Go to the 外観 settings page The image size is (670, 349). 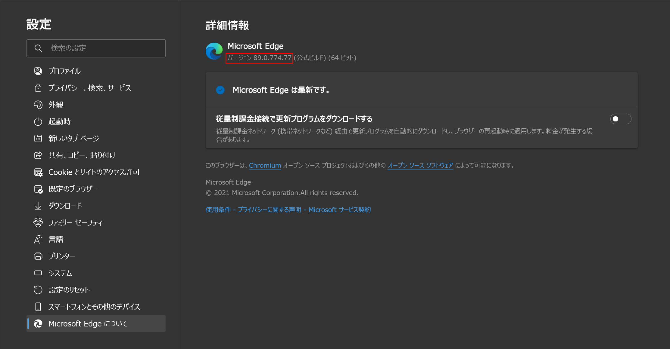pos(96,105)
